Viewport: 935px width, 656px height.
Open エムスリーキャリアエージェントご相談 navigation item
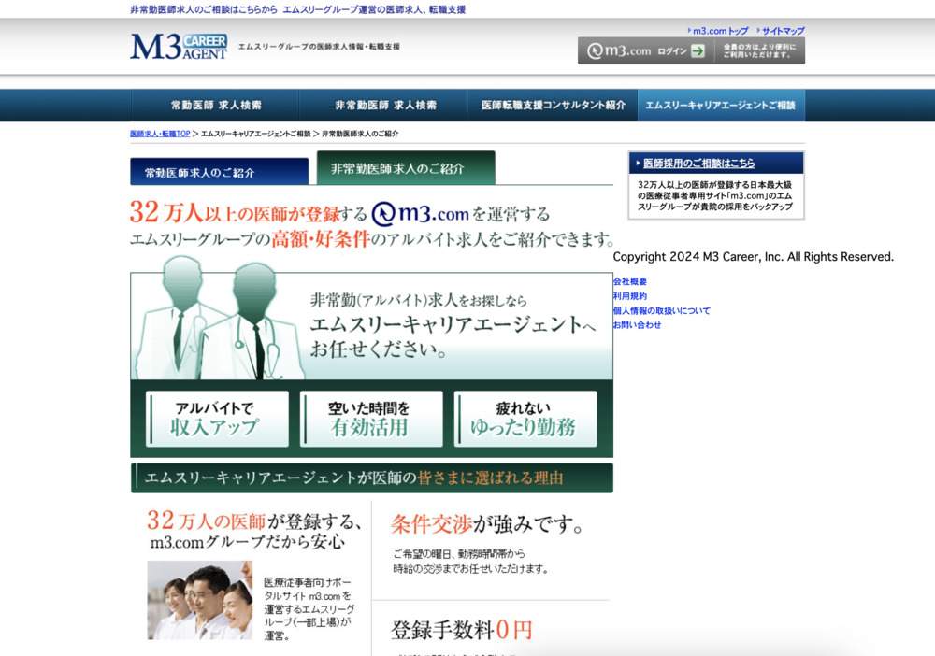click(x=721, y=106)
